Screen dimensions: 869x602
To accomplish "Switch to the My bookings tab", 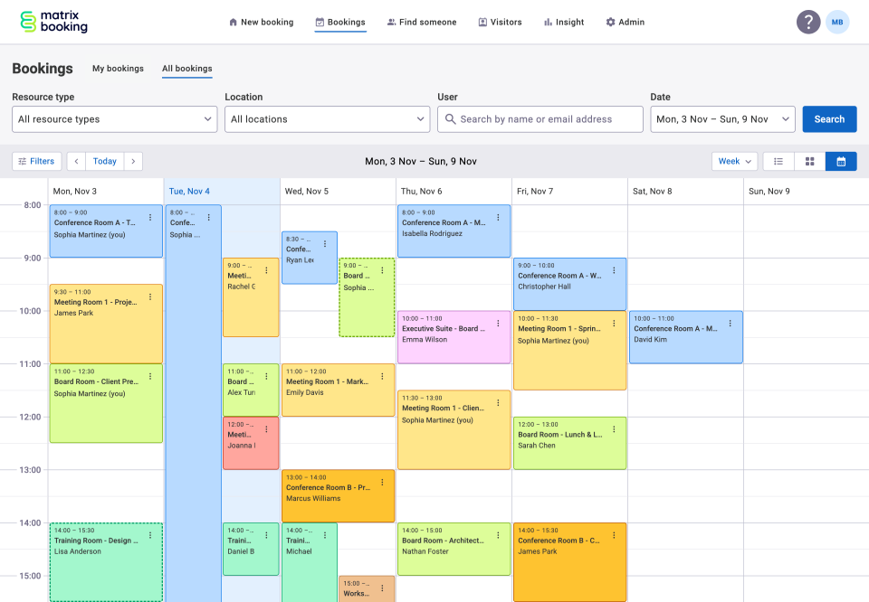I will click(x=119, y=68).
